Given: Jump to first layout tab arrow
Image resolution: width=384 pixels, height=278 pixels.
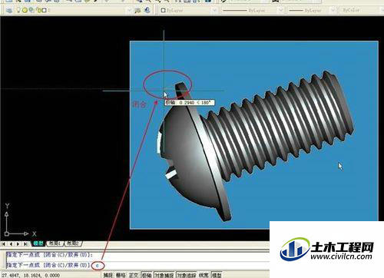Looking at the screenshot, I should click(4, 244).
